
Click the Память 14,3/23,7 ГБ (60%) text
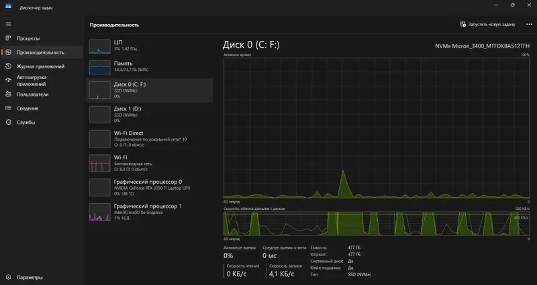[x=131, y=70]
